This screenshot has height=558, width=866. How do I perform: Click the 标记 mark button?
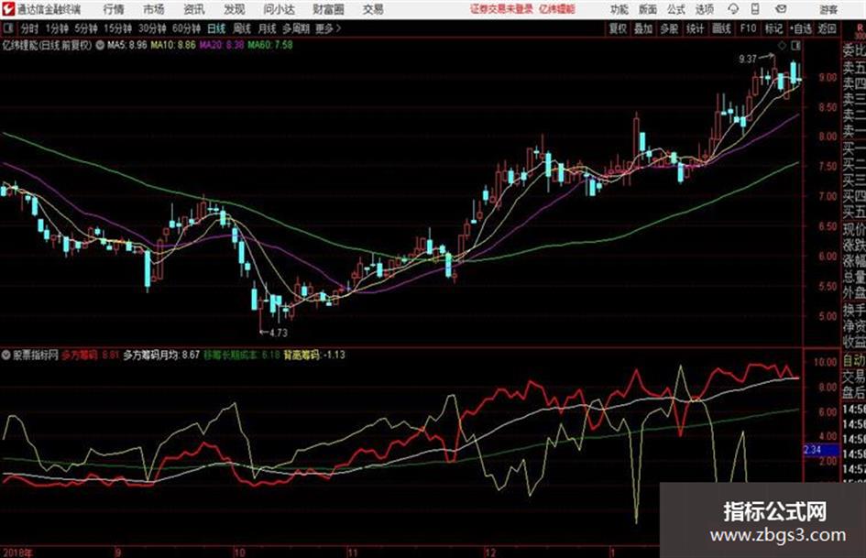(x=773, y=28)
